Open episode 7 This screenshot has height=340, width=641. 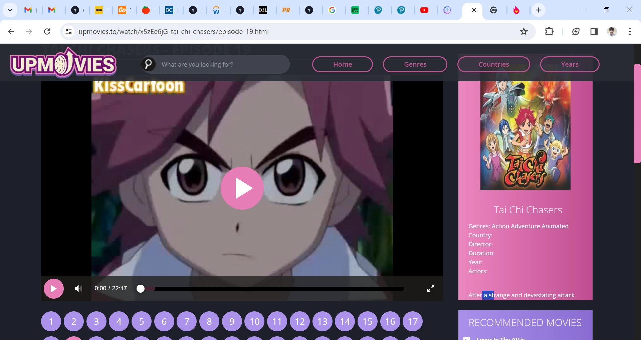(187, 321)
